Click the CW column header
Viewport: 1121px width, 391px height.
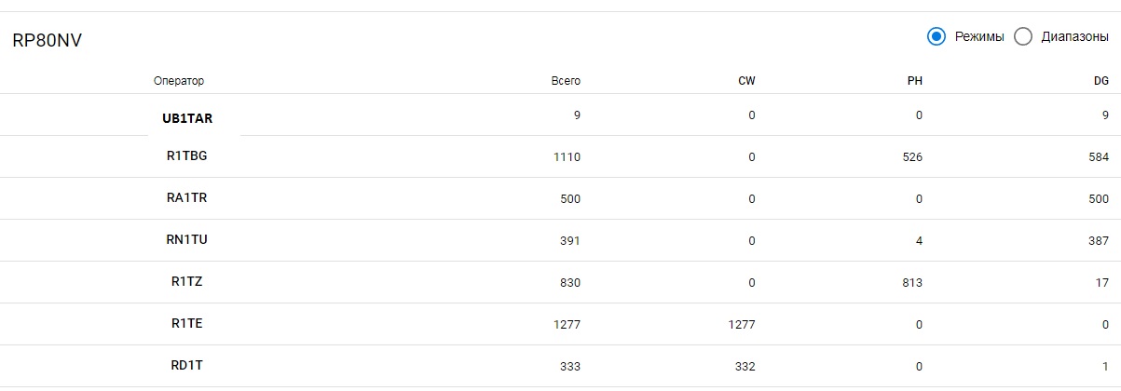click(746, 81)
